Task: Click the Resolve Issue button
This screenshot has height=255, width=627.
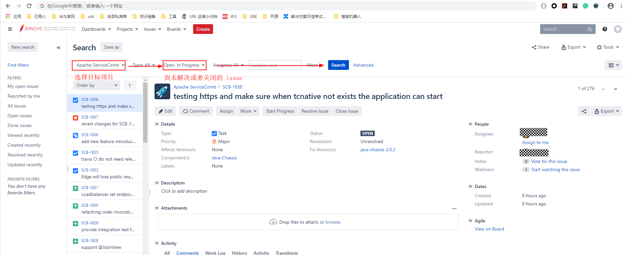Action: 315,111
